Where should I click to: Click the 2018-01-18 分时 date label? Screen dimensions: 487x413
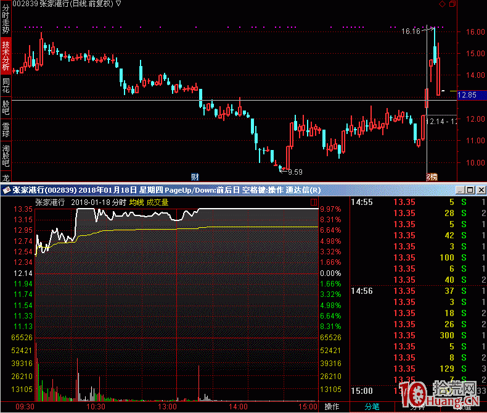tap(98, 202)
